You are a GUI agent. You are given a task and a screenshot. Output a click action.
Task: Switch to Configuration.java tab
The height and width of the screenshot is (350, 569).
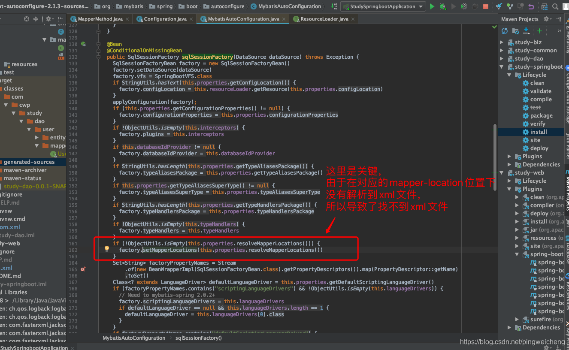coord(165,19)
